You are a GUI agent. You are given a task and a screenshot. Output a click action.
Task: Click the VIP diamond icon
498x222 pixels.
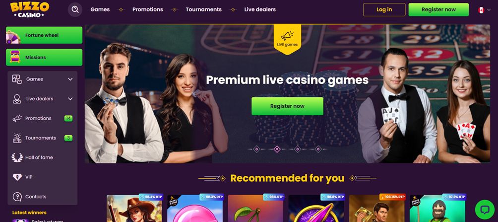[17, 177]
